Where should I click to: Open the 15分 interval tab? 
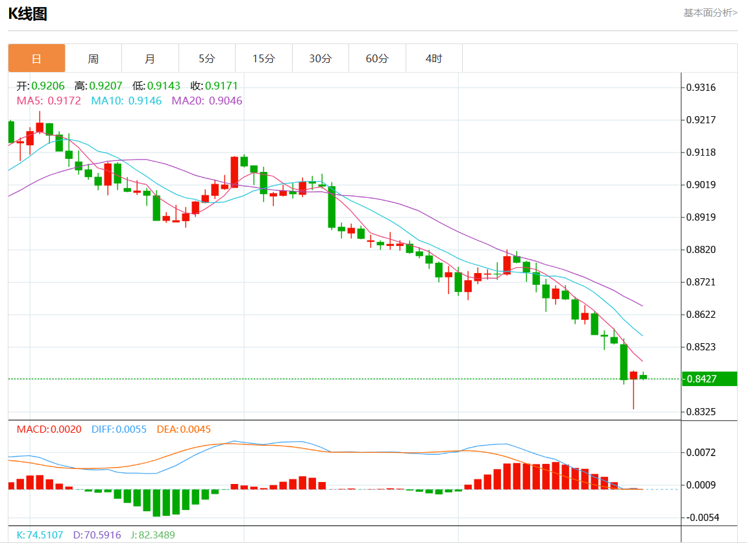(263, 58)
